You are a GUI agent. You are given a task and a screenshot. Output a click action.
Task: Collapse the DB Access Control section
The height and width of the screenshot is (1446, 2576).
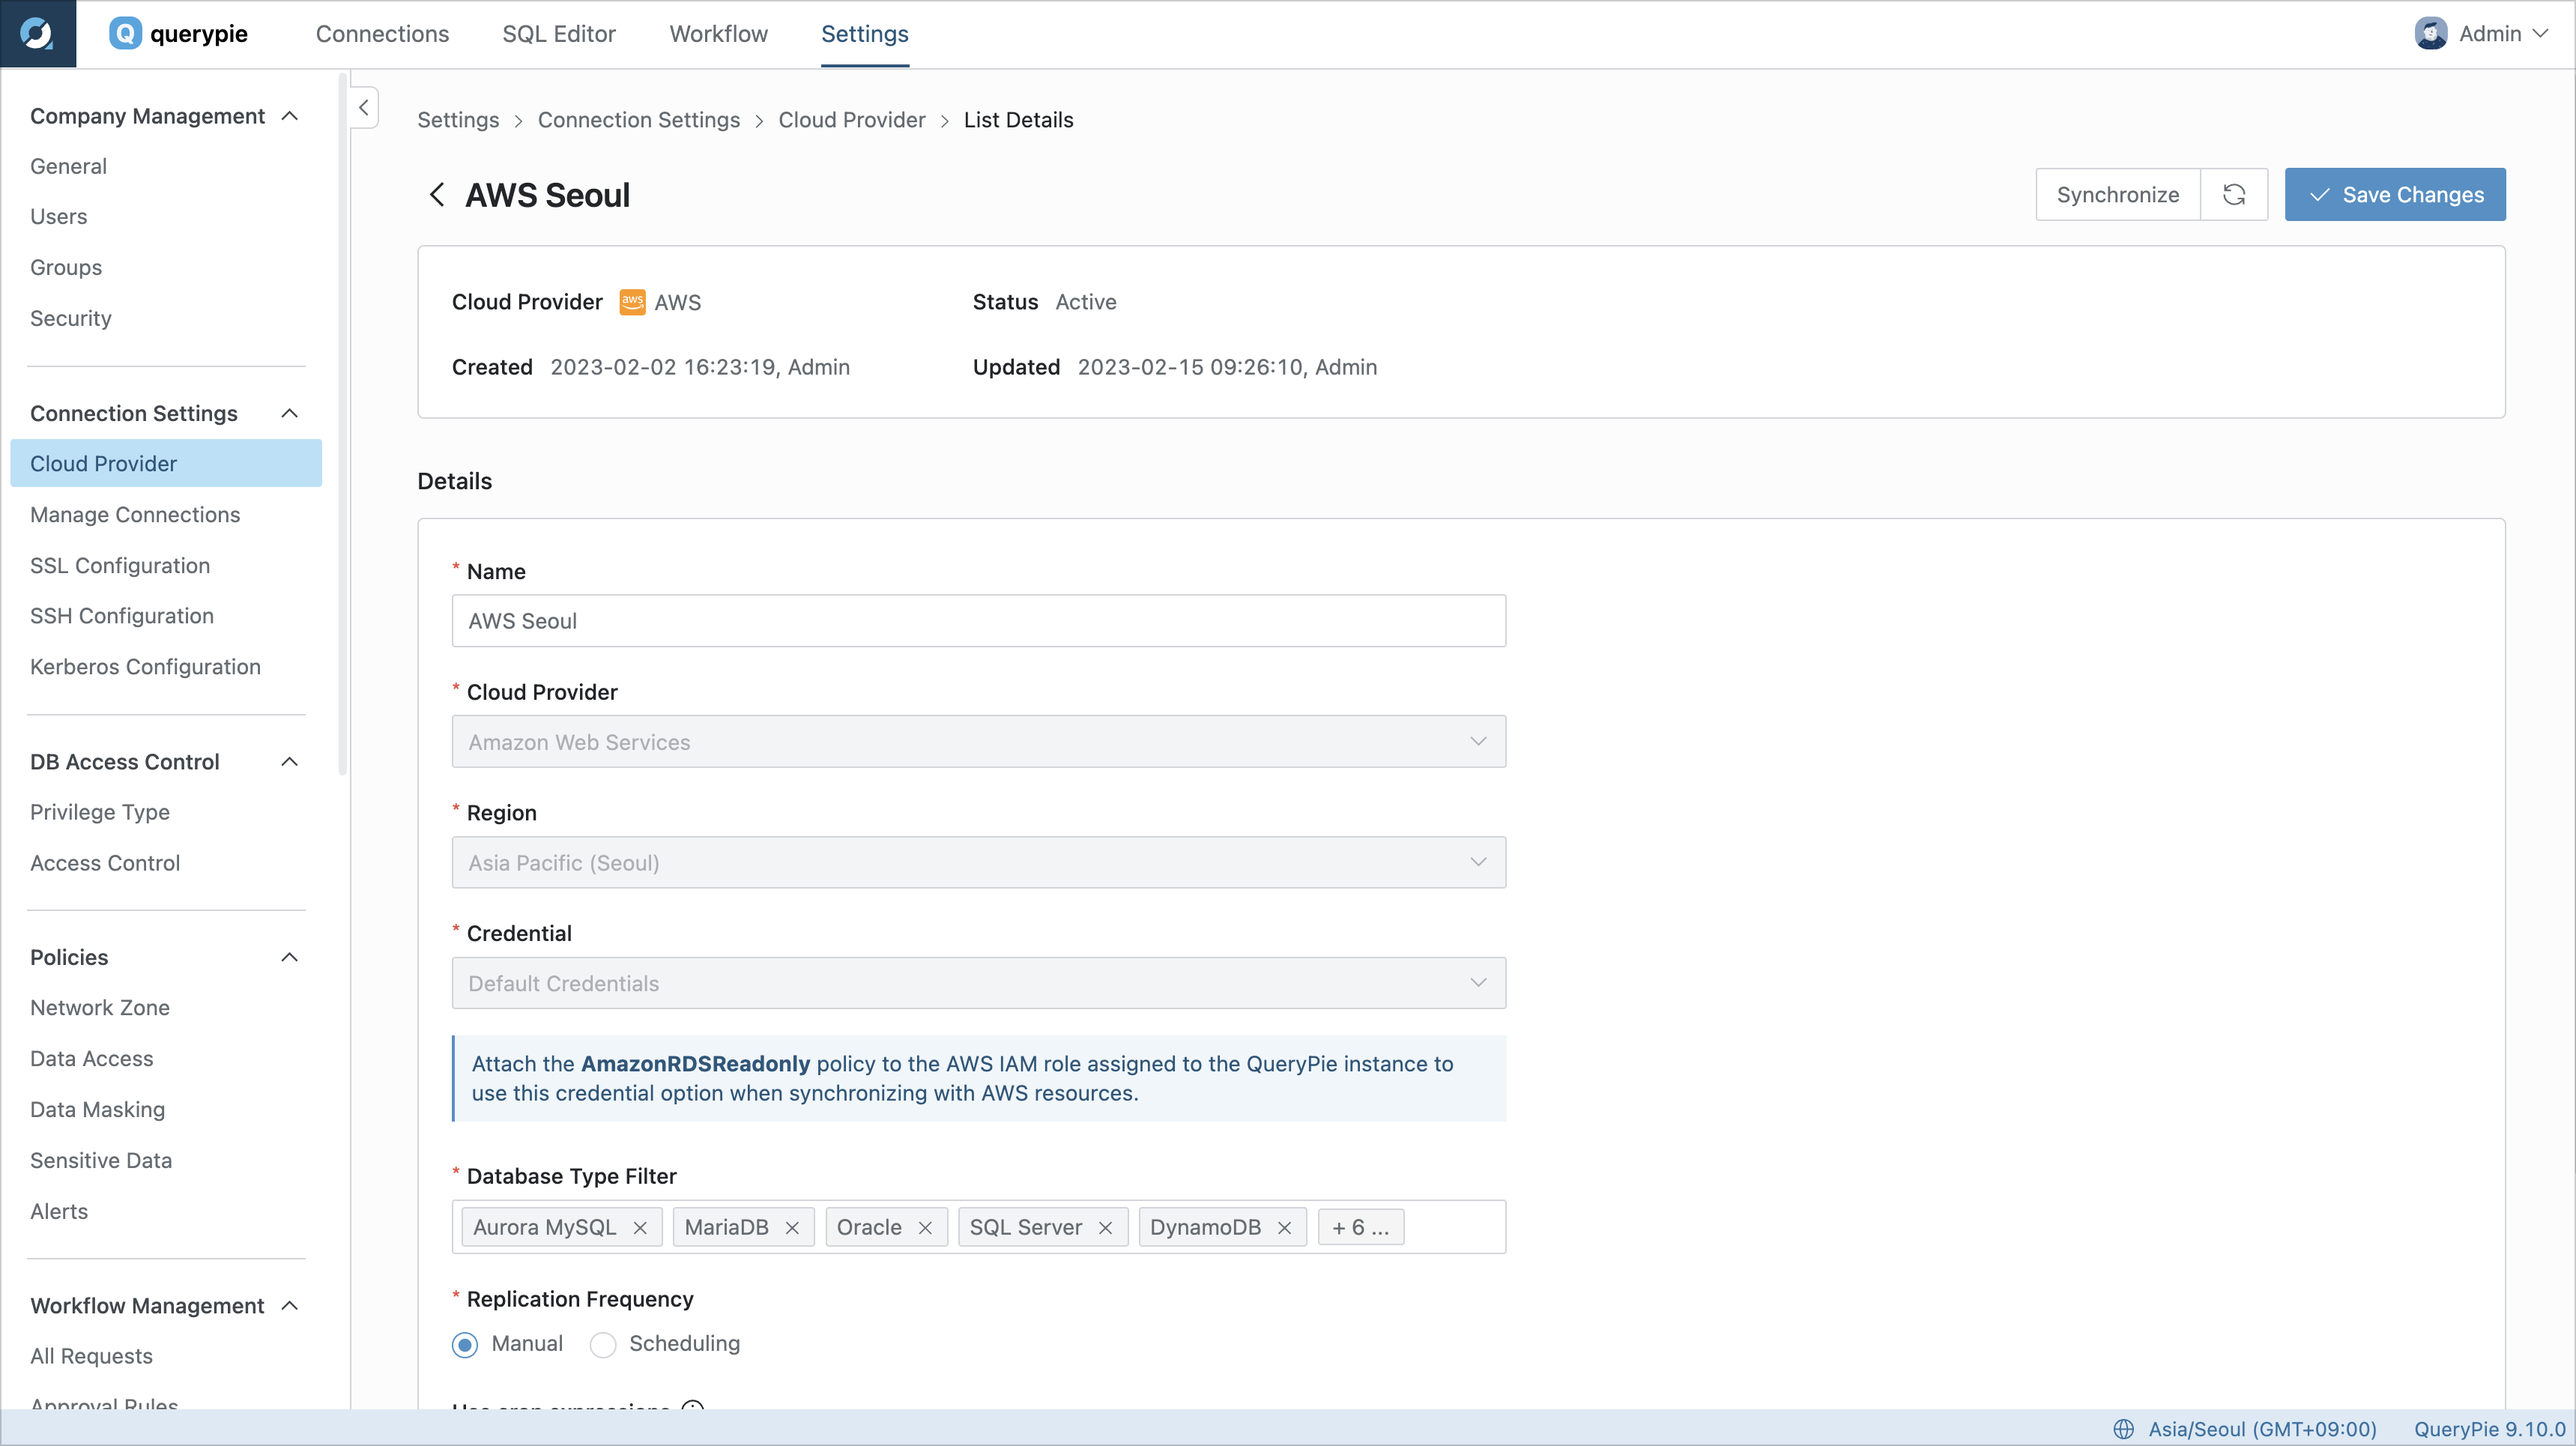click(x=290, y=762)
